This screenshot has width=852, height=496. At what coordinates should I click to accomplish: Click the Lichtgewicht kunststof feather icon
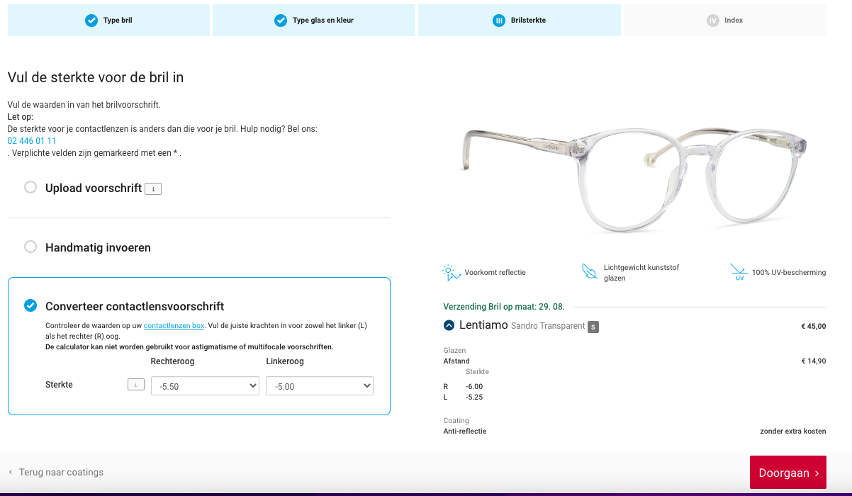[589, 272]
